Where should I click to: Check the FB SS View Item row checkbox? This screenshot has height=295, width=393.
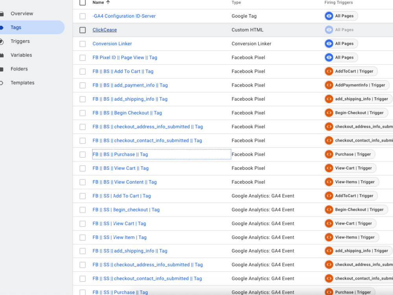click(x=83, y=237)
